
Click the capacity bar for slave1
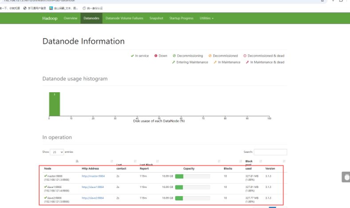coord(193,187)
